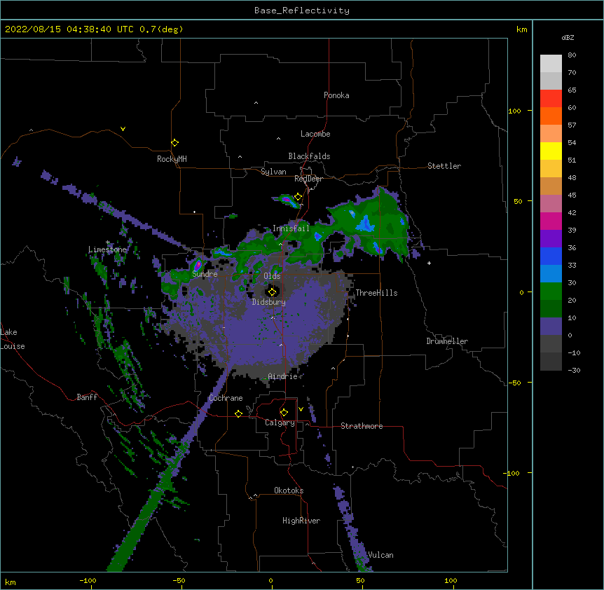Click the RockyMH label
Viewport: 604px width, 590px height.
coord(172,159)
